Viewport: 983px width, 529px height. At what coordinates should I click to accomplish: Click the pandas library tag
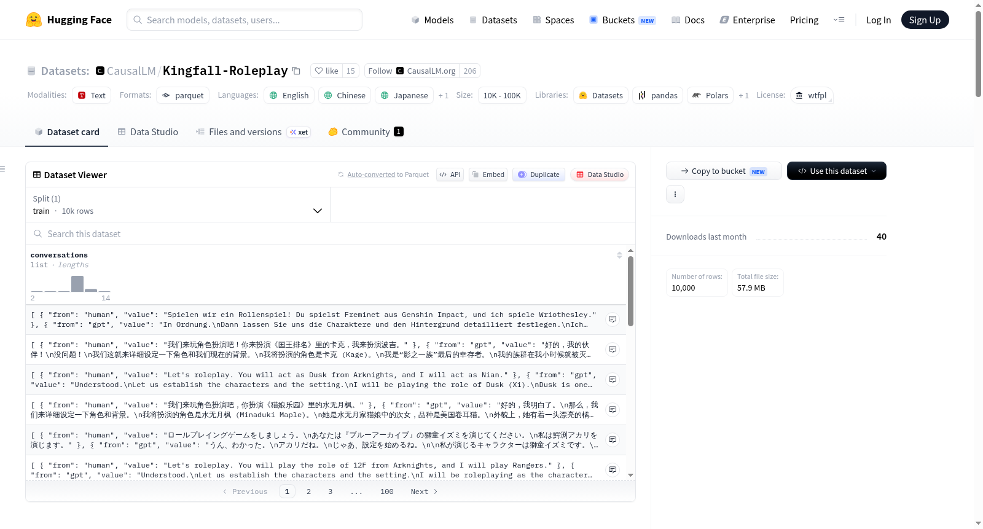(657, 95)
